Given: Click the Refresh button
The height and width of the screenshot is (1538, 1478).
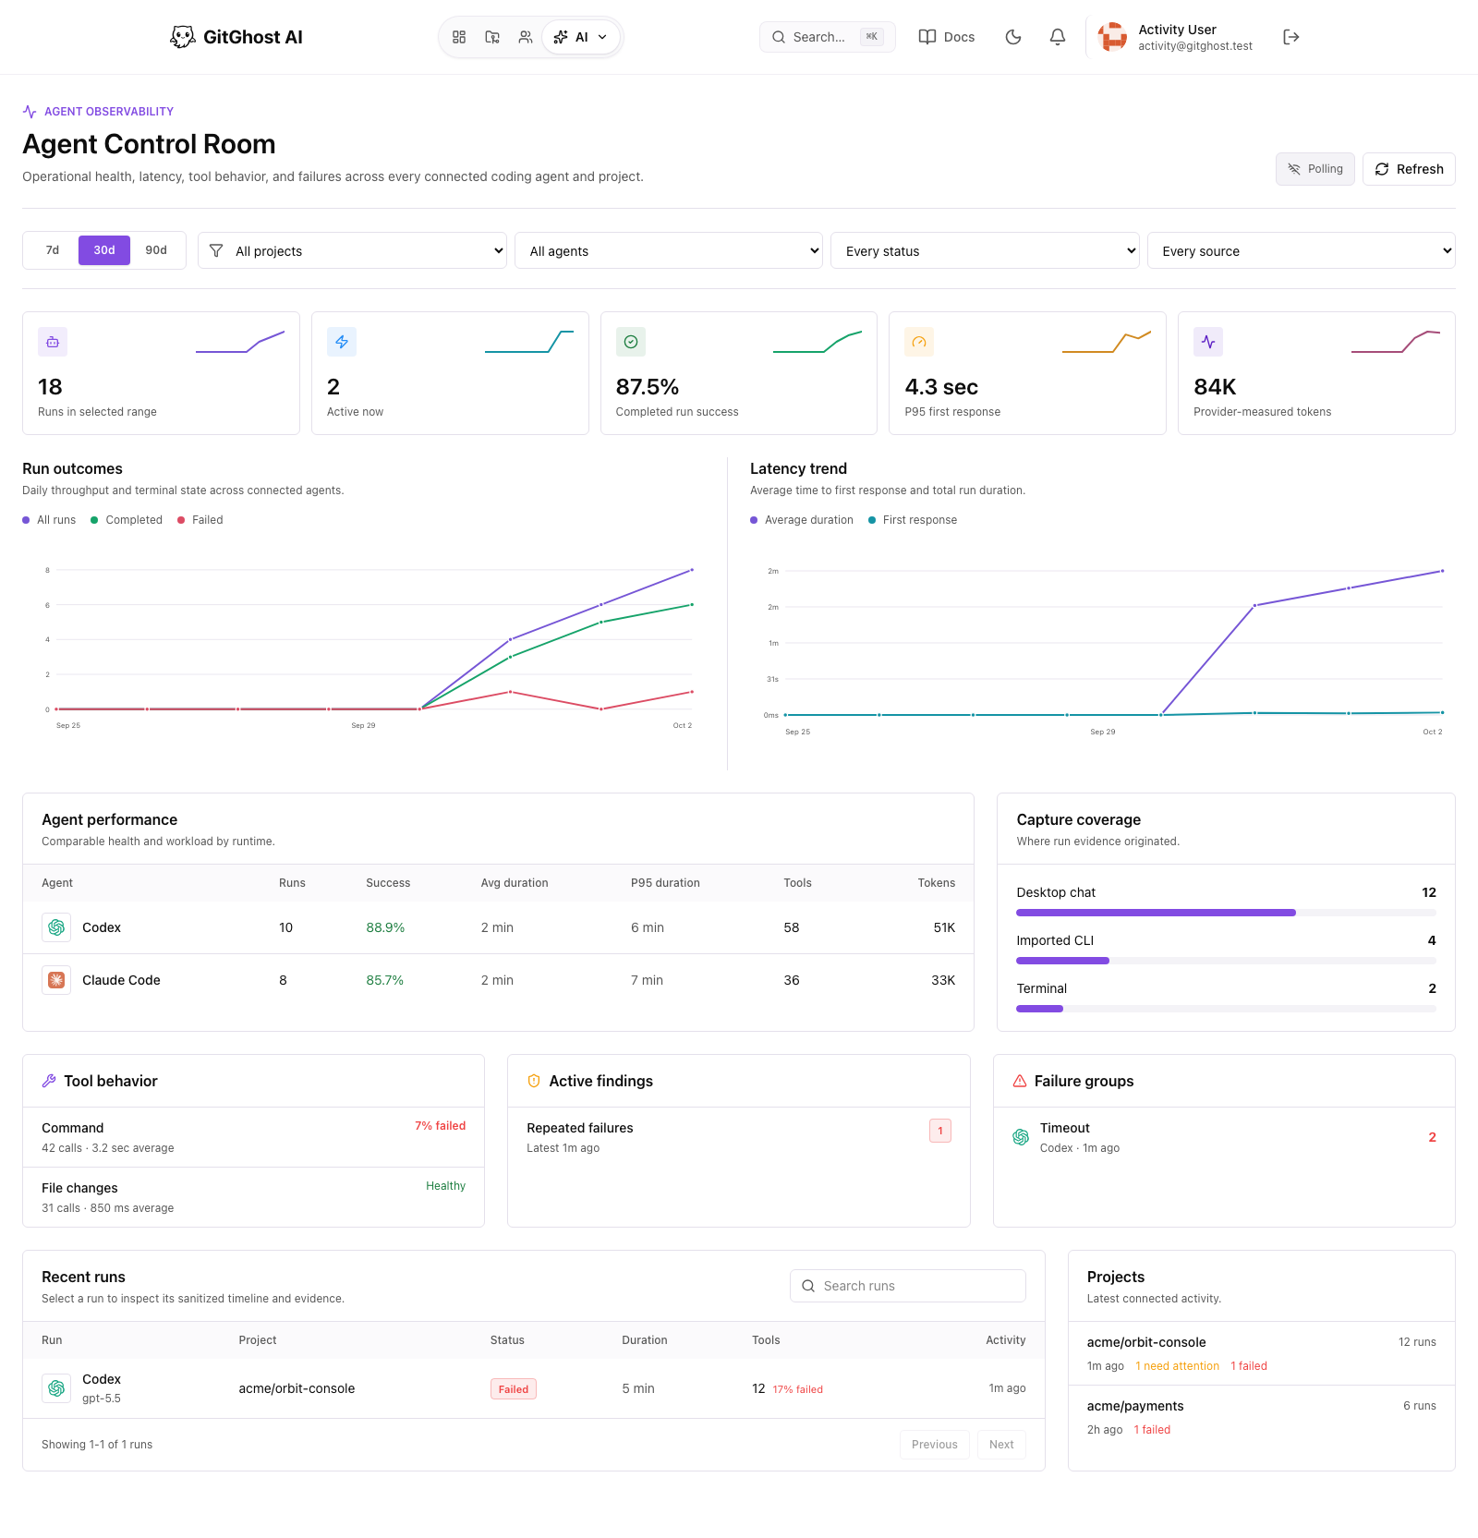Looking at the screenshot, I should (1409, 169).
